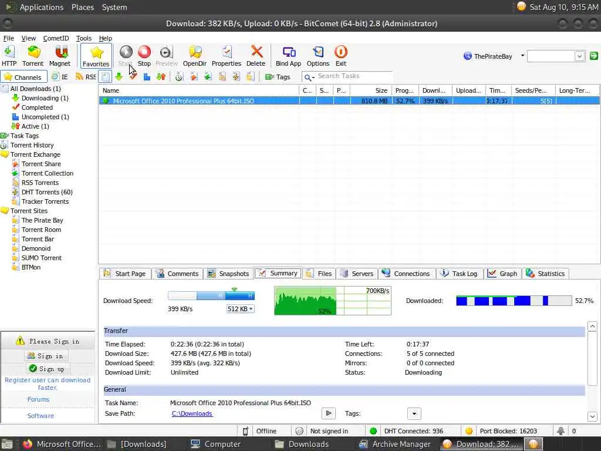This screenshot has width=601, height=451.
Task: Open the Tools menu
Action: [83, 38]
